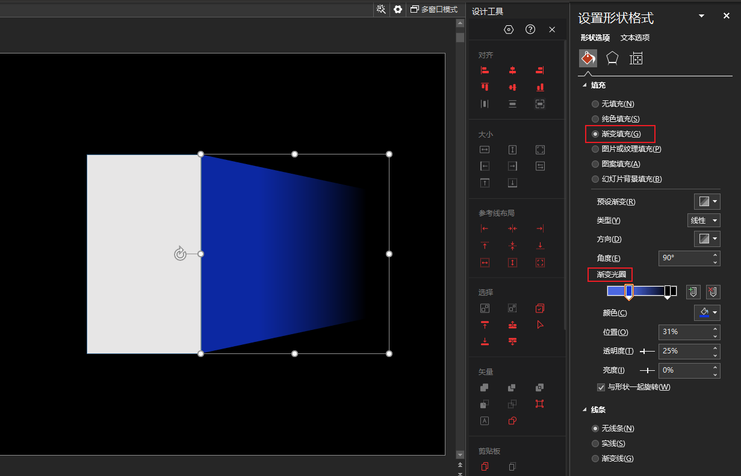Click the guide right arrow icon under 参考线布局
The height and width of the screenshot is (476, 741).
pos(540,228)
